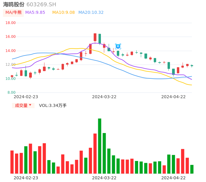The image size is (206, 182).
Task: Click the MA5:9.85 legend label
Action: 35,13
